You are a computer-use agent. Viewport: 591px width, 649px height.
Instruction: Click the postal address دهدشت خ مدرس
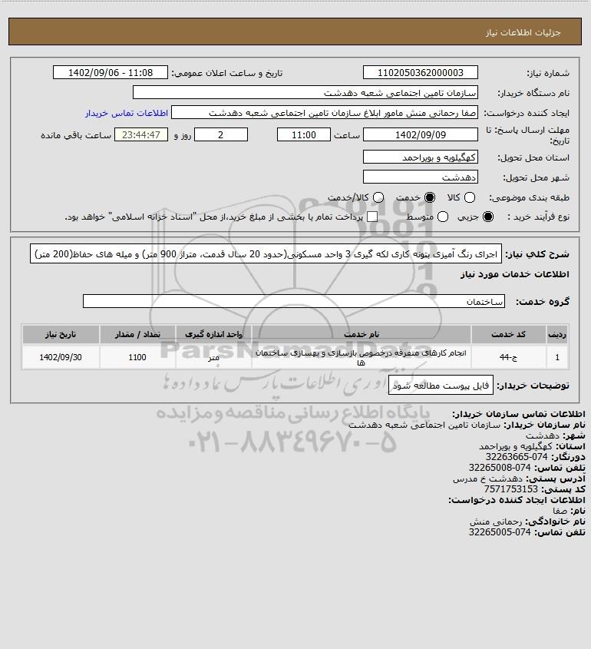point(487,478)
